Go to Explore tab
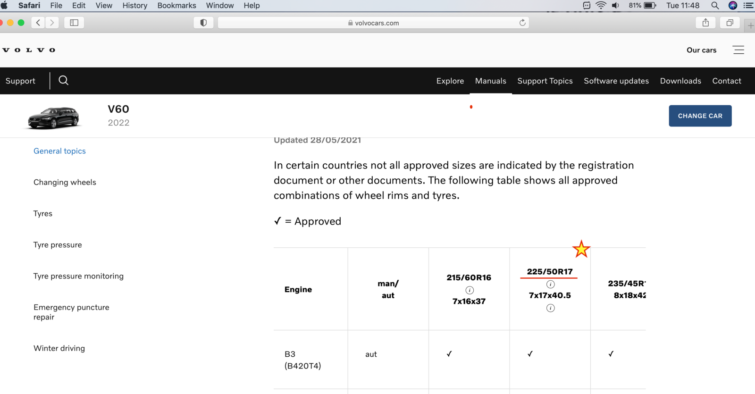 pyautogui.click(x=450, y=81)
